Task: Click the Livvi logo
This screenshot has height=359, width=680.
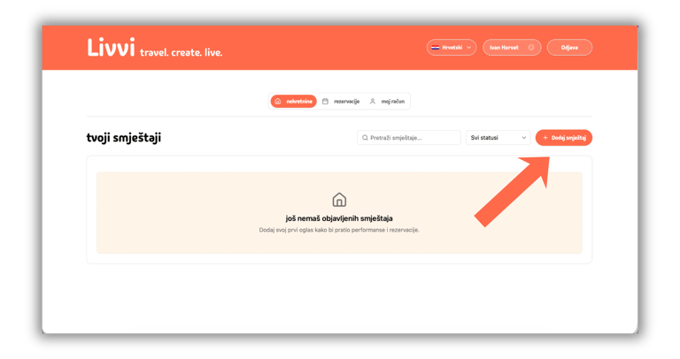Action: coord(111,48)
